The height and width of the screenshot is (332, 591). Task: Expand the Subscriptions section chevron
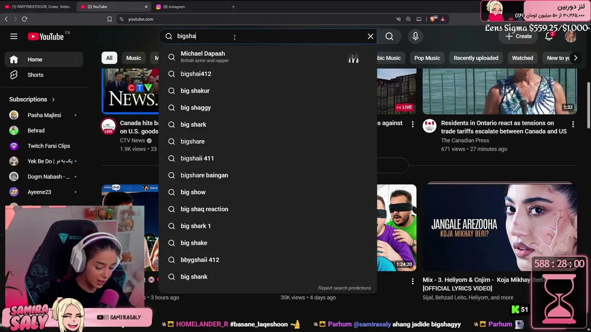[53, 99]
